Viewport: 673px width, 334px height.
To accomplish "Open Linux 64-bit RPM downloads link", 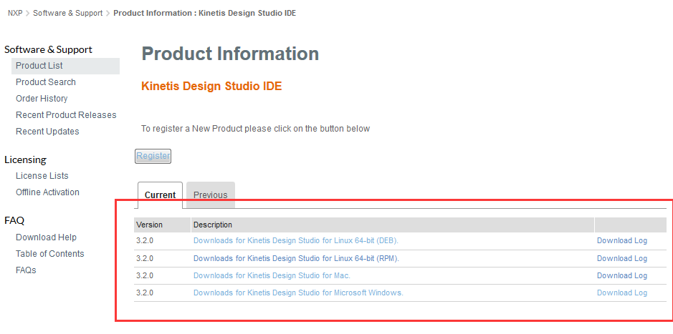I will click(x=296, y=258).
